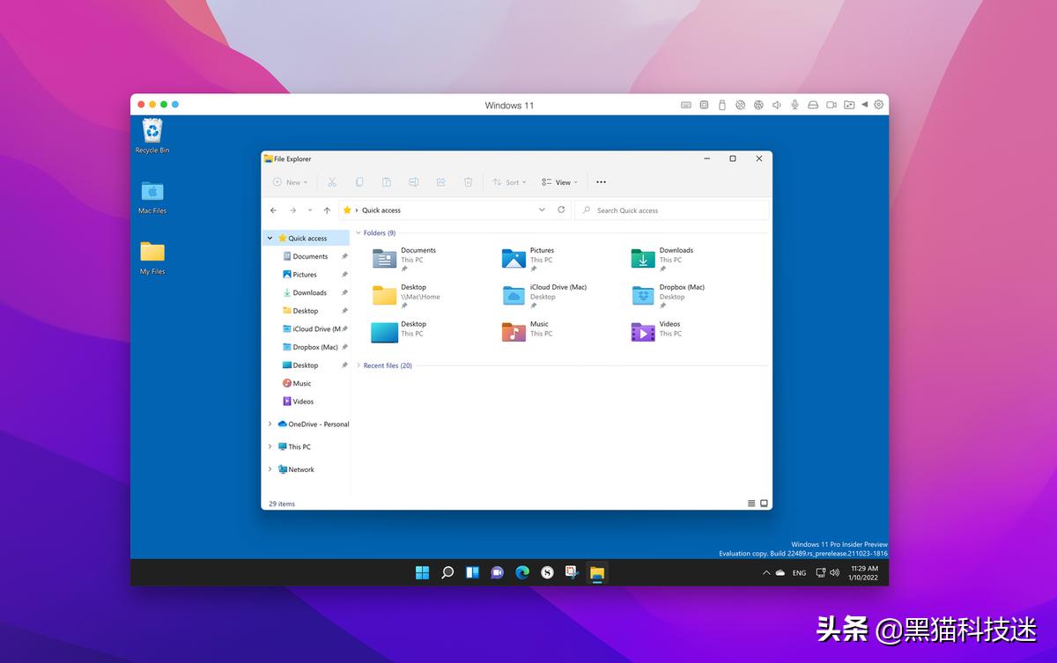Open Microsoft Edge from the taskbar
The image size is (1057, 663).
pyautogui.click(x=522, y=572)
